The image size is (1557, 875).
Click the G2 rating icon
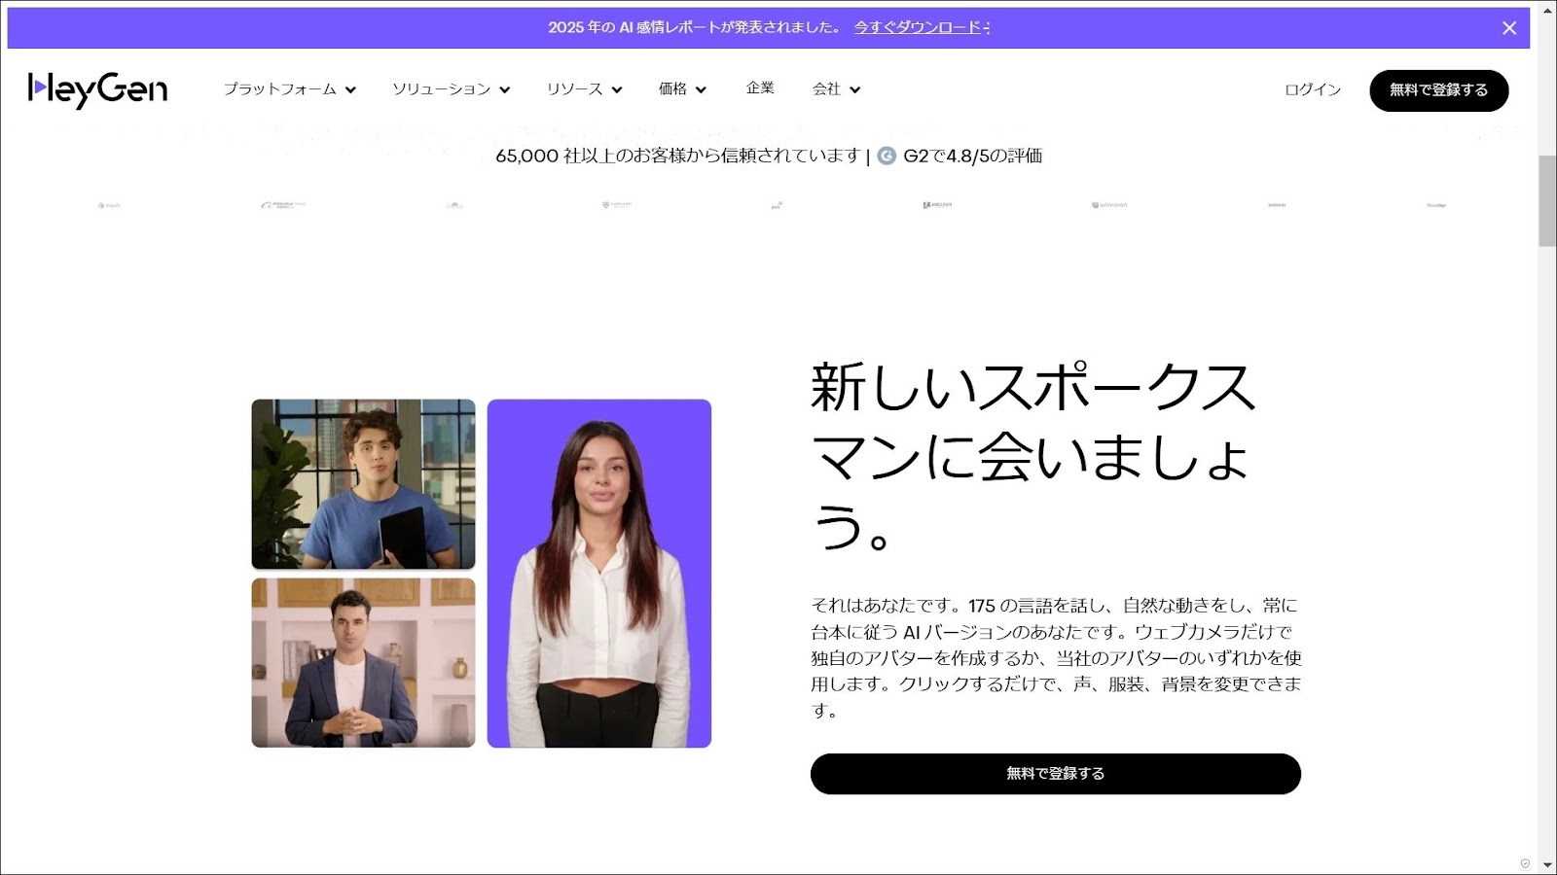click(x=887, y=156)
